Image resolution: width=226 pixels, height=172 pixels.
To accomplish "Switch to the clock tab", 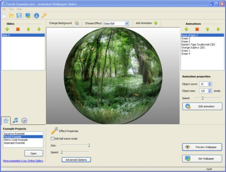I will click(24, 120).
